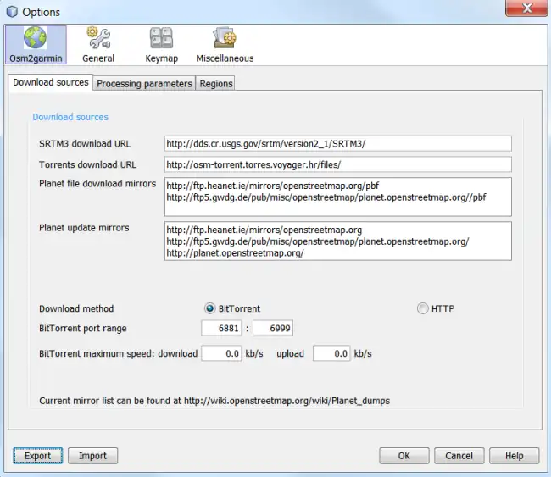This screenshot has height=477, width=551.
Task: Select HTTP download method
Action: (x=422, y=308)
